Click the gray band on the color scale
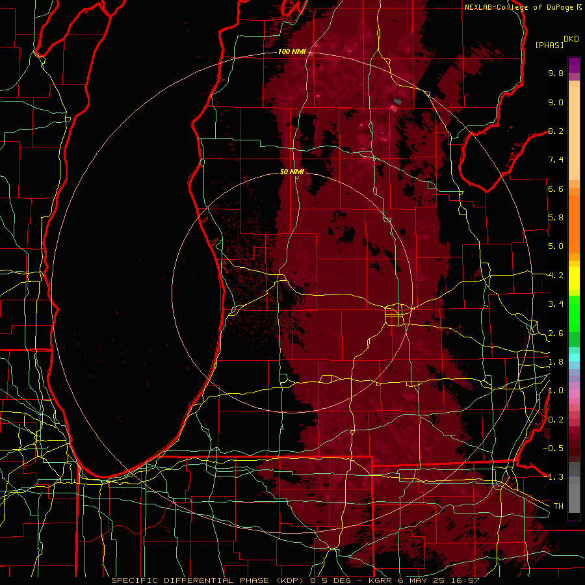585x585 pixels. point(574,487)
